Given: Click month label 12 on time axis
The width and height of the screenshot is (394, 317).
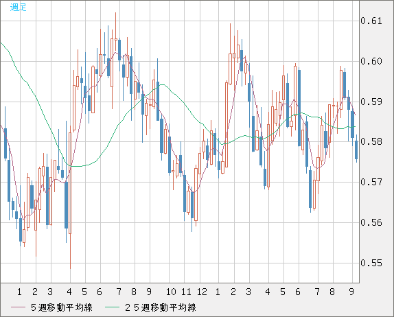Looking at the screenshot, I should [202, 292].
